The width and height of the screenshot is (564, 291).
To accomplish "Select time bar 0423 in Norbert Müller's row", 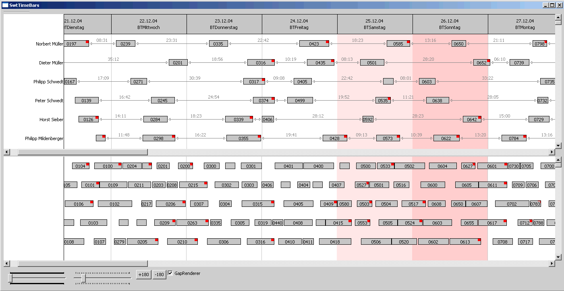I will point(314,44).
